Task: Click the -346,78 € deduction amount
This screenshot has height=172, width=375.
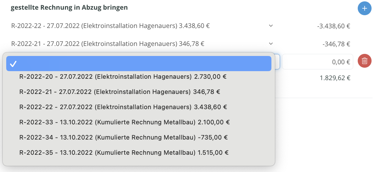Action: 336,44
